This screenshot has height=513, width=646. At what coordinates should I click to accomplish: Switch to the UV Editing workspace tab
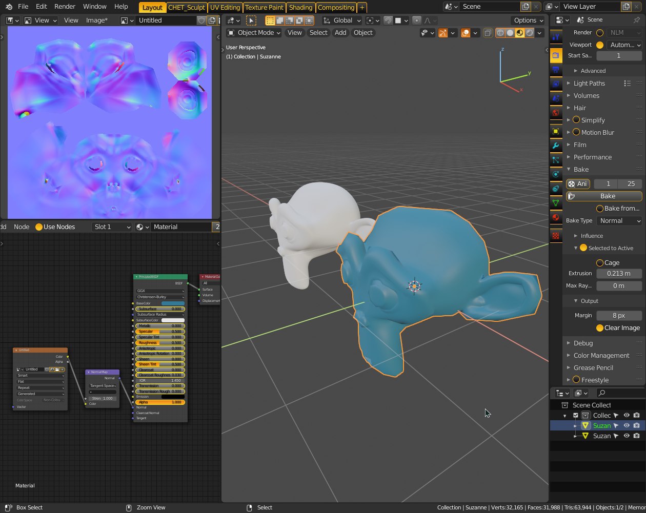[225, 7]
